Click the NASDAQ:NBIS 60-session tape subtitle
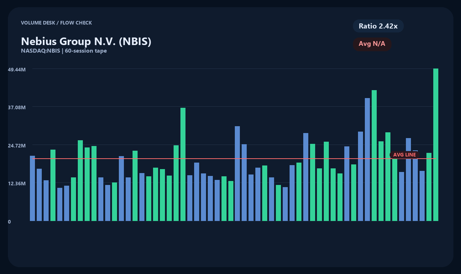The height and width of the screenshot is (274, 461). pyautogui.click(x=64, y=51)
